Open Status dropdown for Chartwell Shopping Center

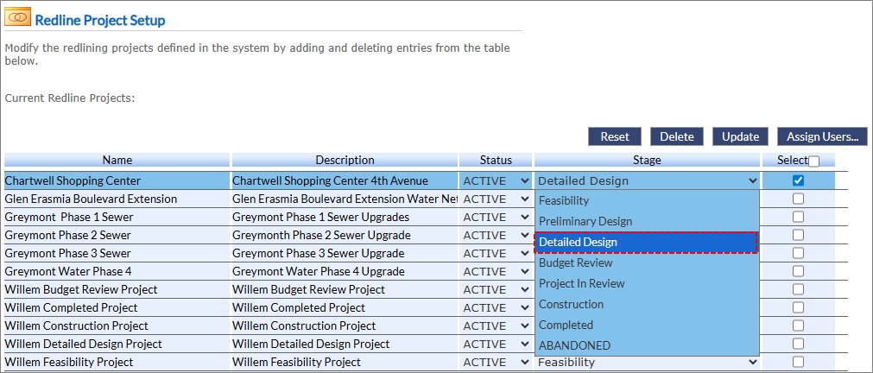(496, 181)
